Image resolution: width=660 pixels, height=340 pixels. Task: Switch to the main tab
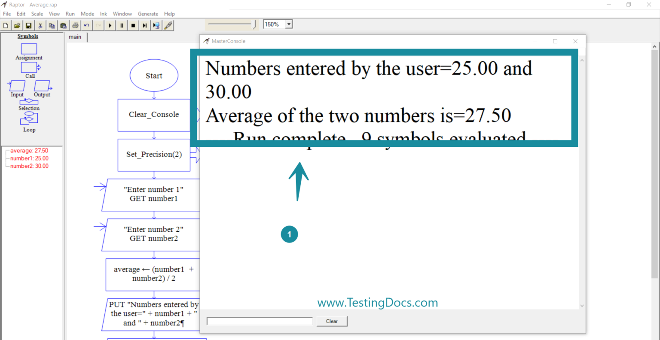coord(75,37)
